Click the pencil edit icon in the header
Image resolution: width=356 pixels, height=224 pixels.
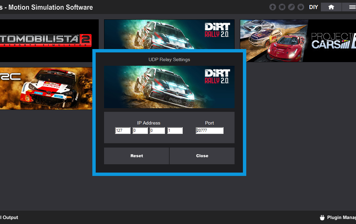coord(291,7)
